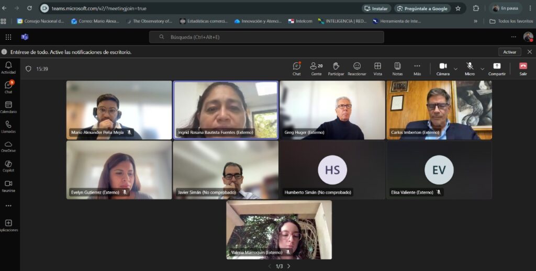The image size is (536, 271).
Task: Go to Calendario in the sidebar
Action: tap(8, 107)
